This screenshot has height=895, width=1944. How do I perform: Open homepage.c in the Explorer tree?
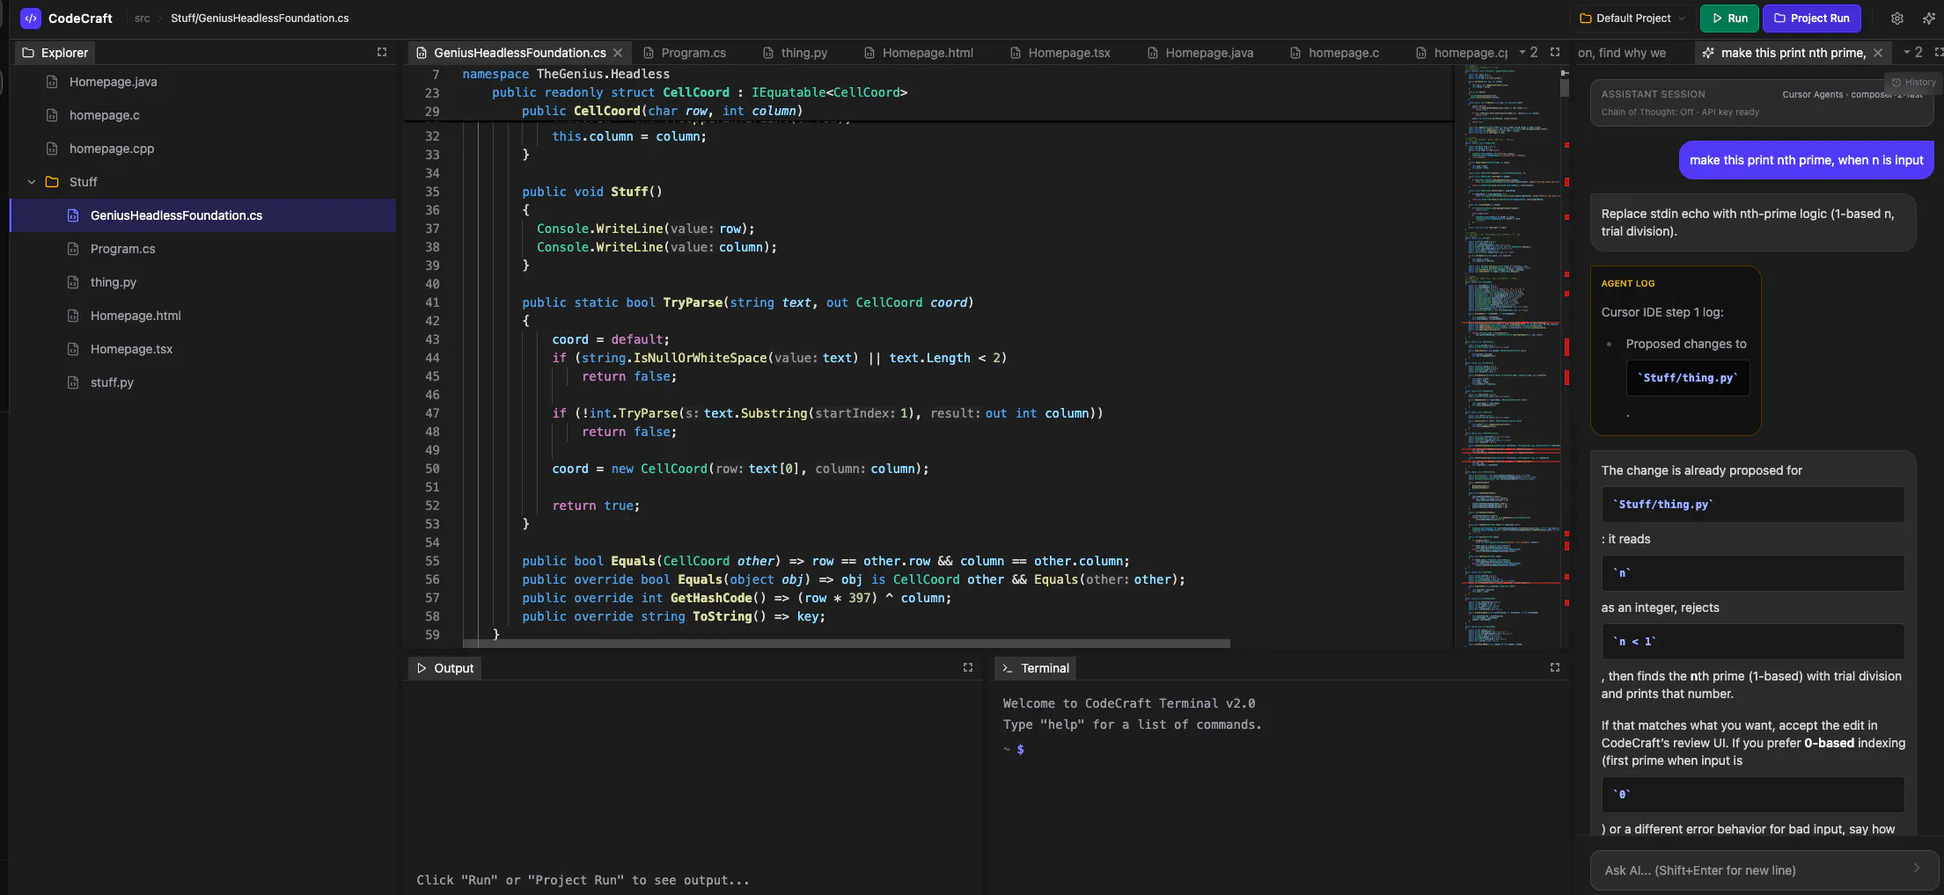(x=202, y=115)
